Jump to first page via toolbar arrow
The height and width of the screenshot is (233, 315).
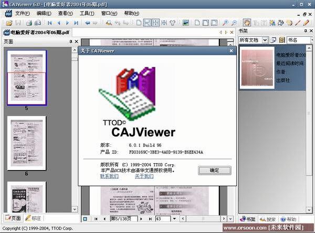pos(50,23)
